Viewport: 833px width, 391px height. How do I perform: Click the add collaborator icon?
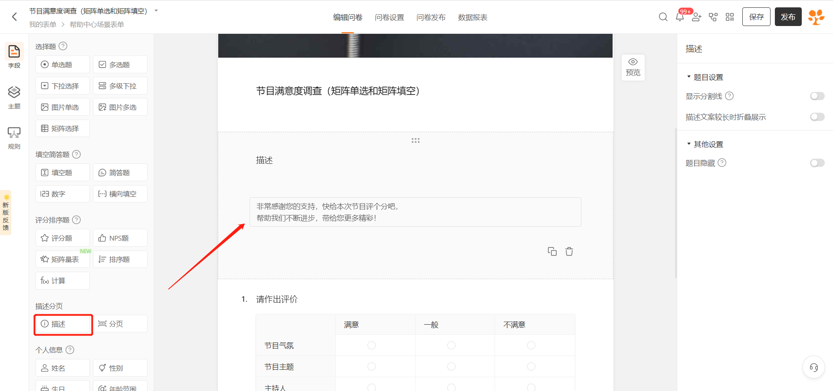697,17
